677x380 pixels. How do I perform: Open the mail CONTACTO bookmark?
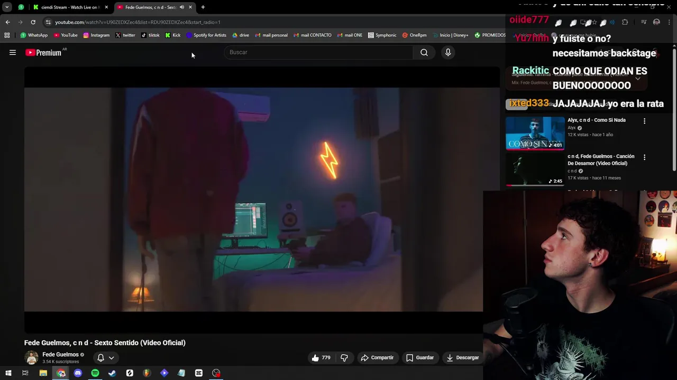312,35
